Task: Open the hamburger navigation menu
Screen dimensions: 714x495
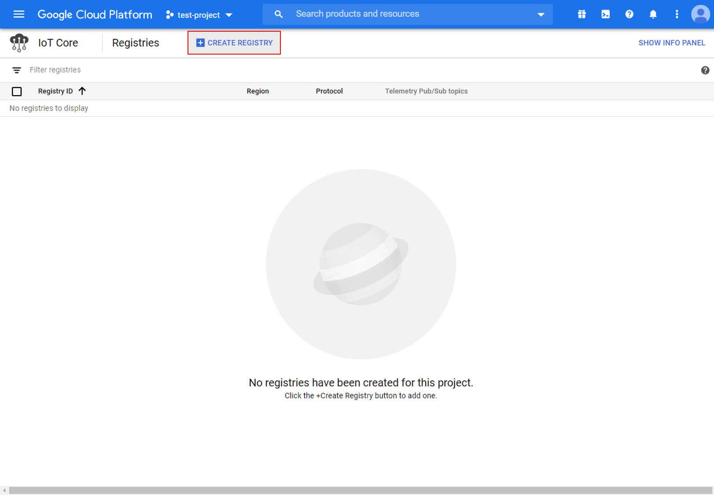Action: 18,15
